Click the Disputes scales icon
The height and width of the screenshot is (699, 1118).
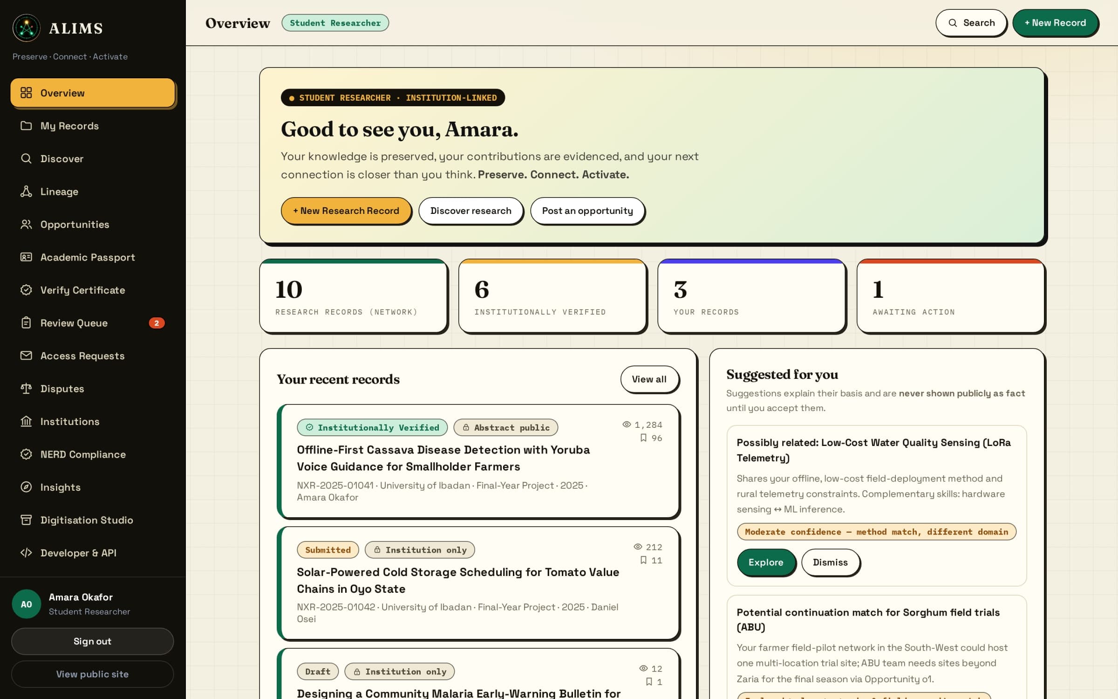point(26,389)
